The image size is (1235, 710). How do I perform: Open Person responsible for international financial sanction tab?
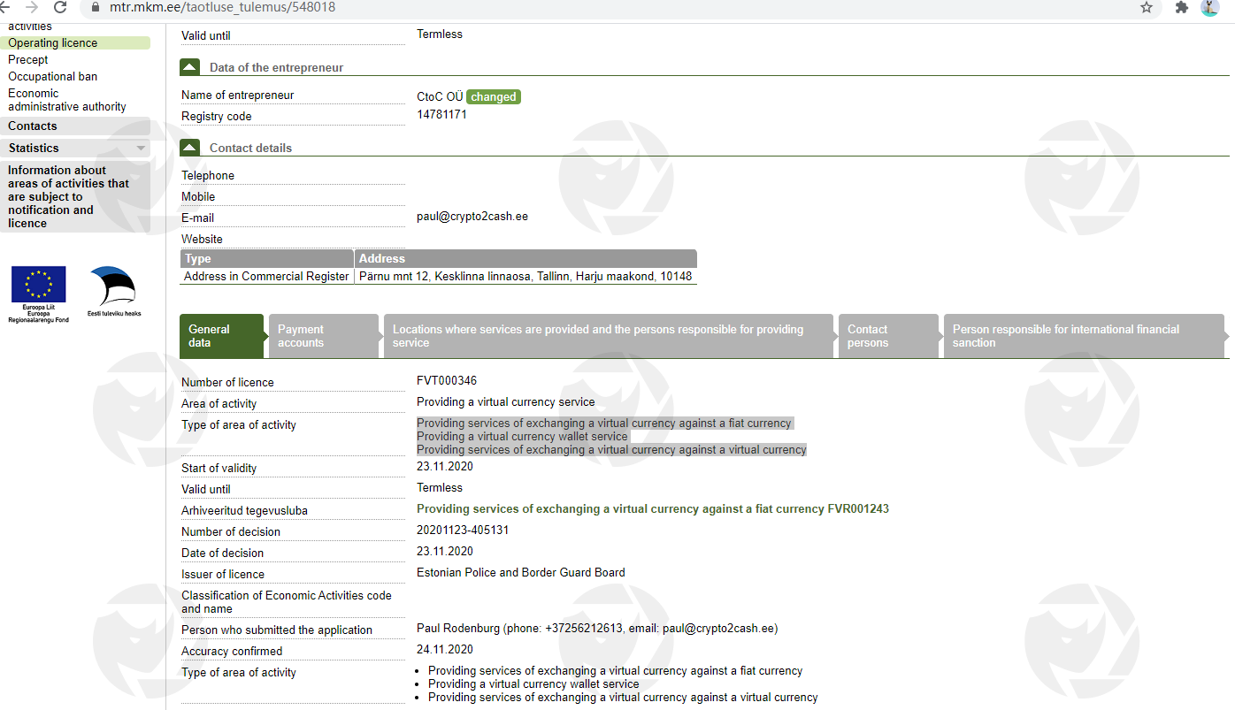tap(1083, 336)
